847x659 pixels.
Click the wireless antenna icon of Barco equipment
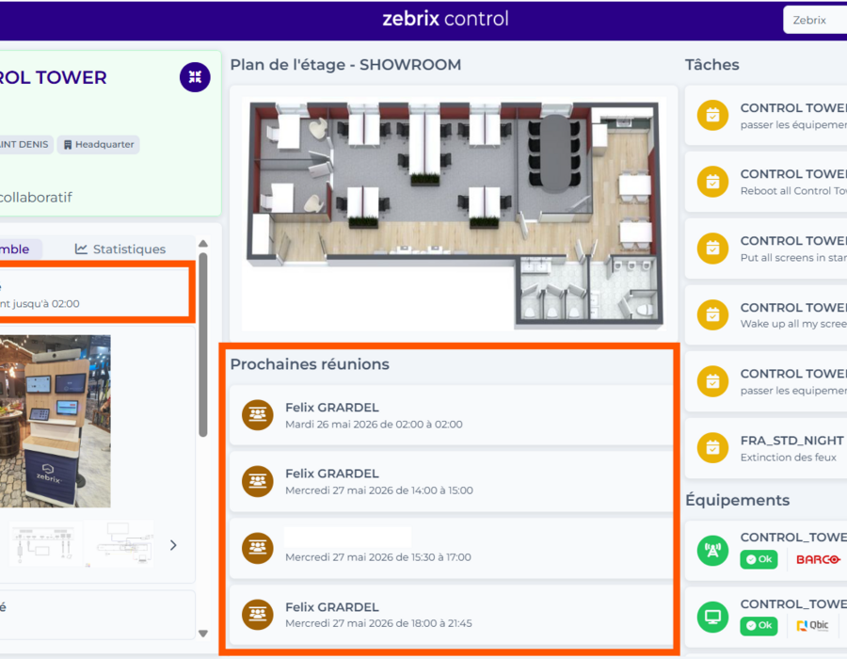tap(713, 550)
